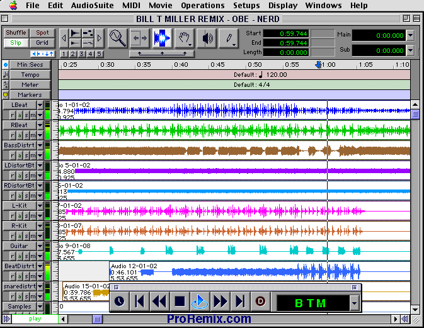The width and height of the screenshot is (424, 328).
Task: Select the Trimmer tool
Action: tap(139, 38)
